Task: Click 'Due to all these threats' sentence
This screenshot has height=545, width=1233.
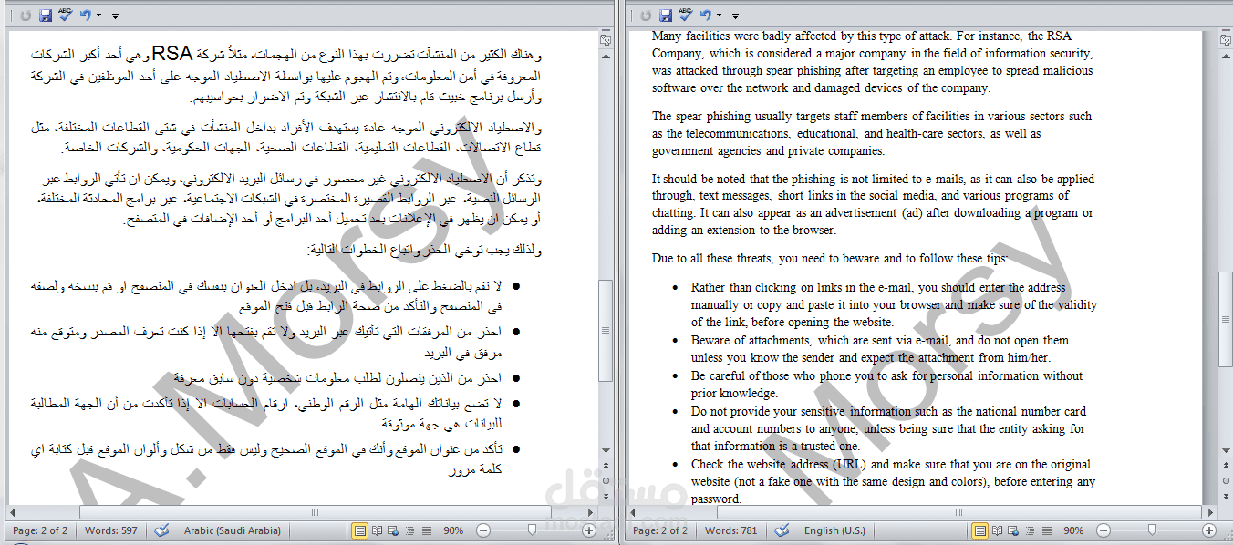Action: 830,259
